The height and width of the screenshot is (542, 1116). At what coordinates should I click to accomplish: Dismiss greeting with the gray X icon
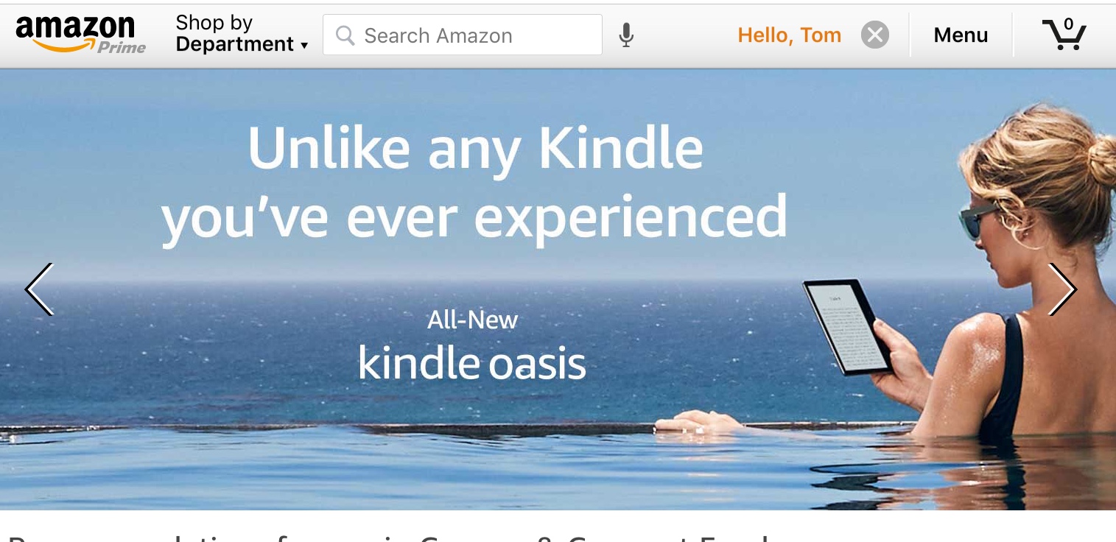coord(875,35)
